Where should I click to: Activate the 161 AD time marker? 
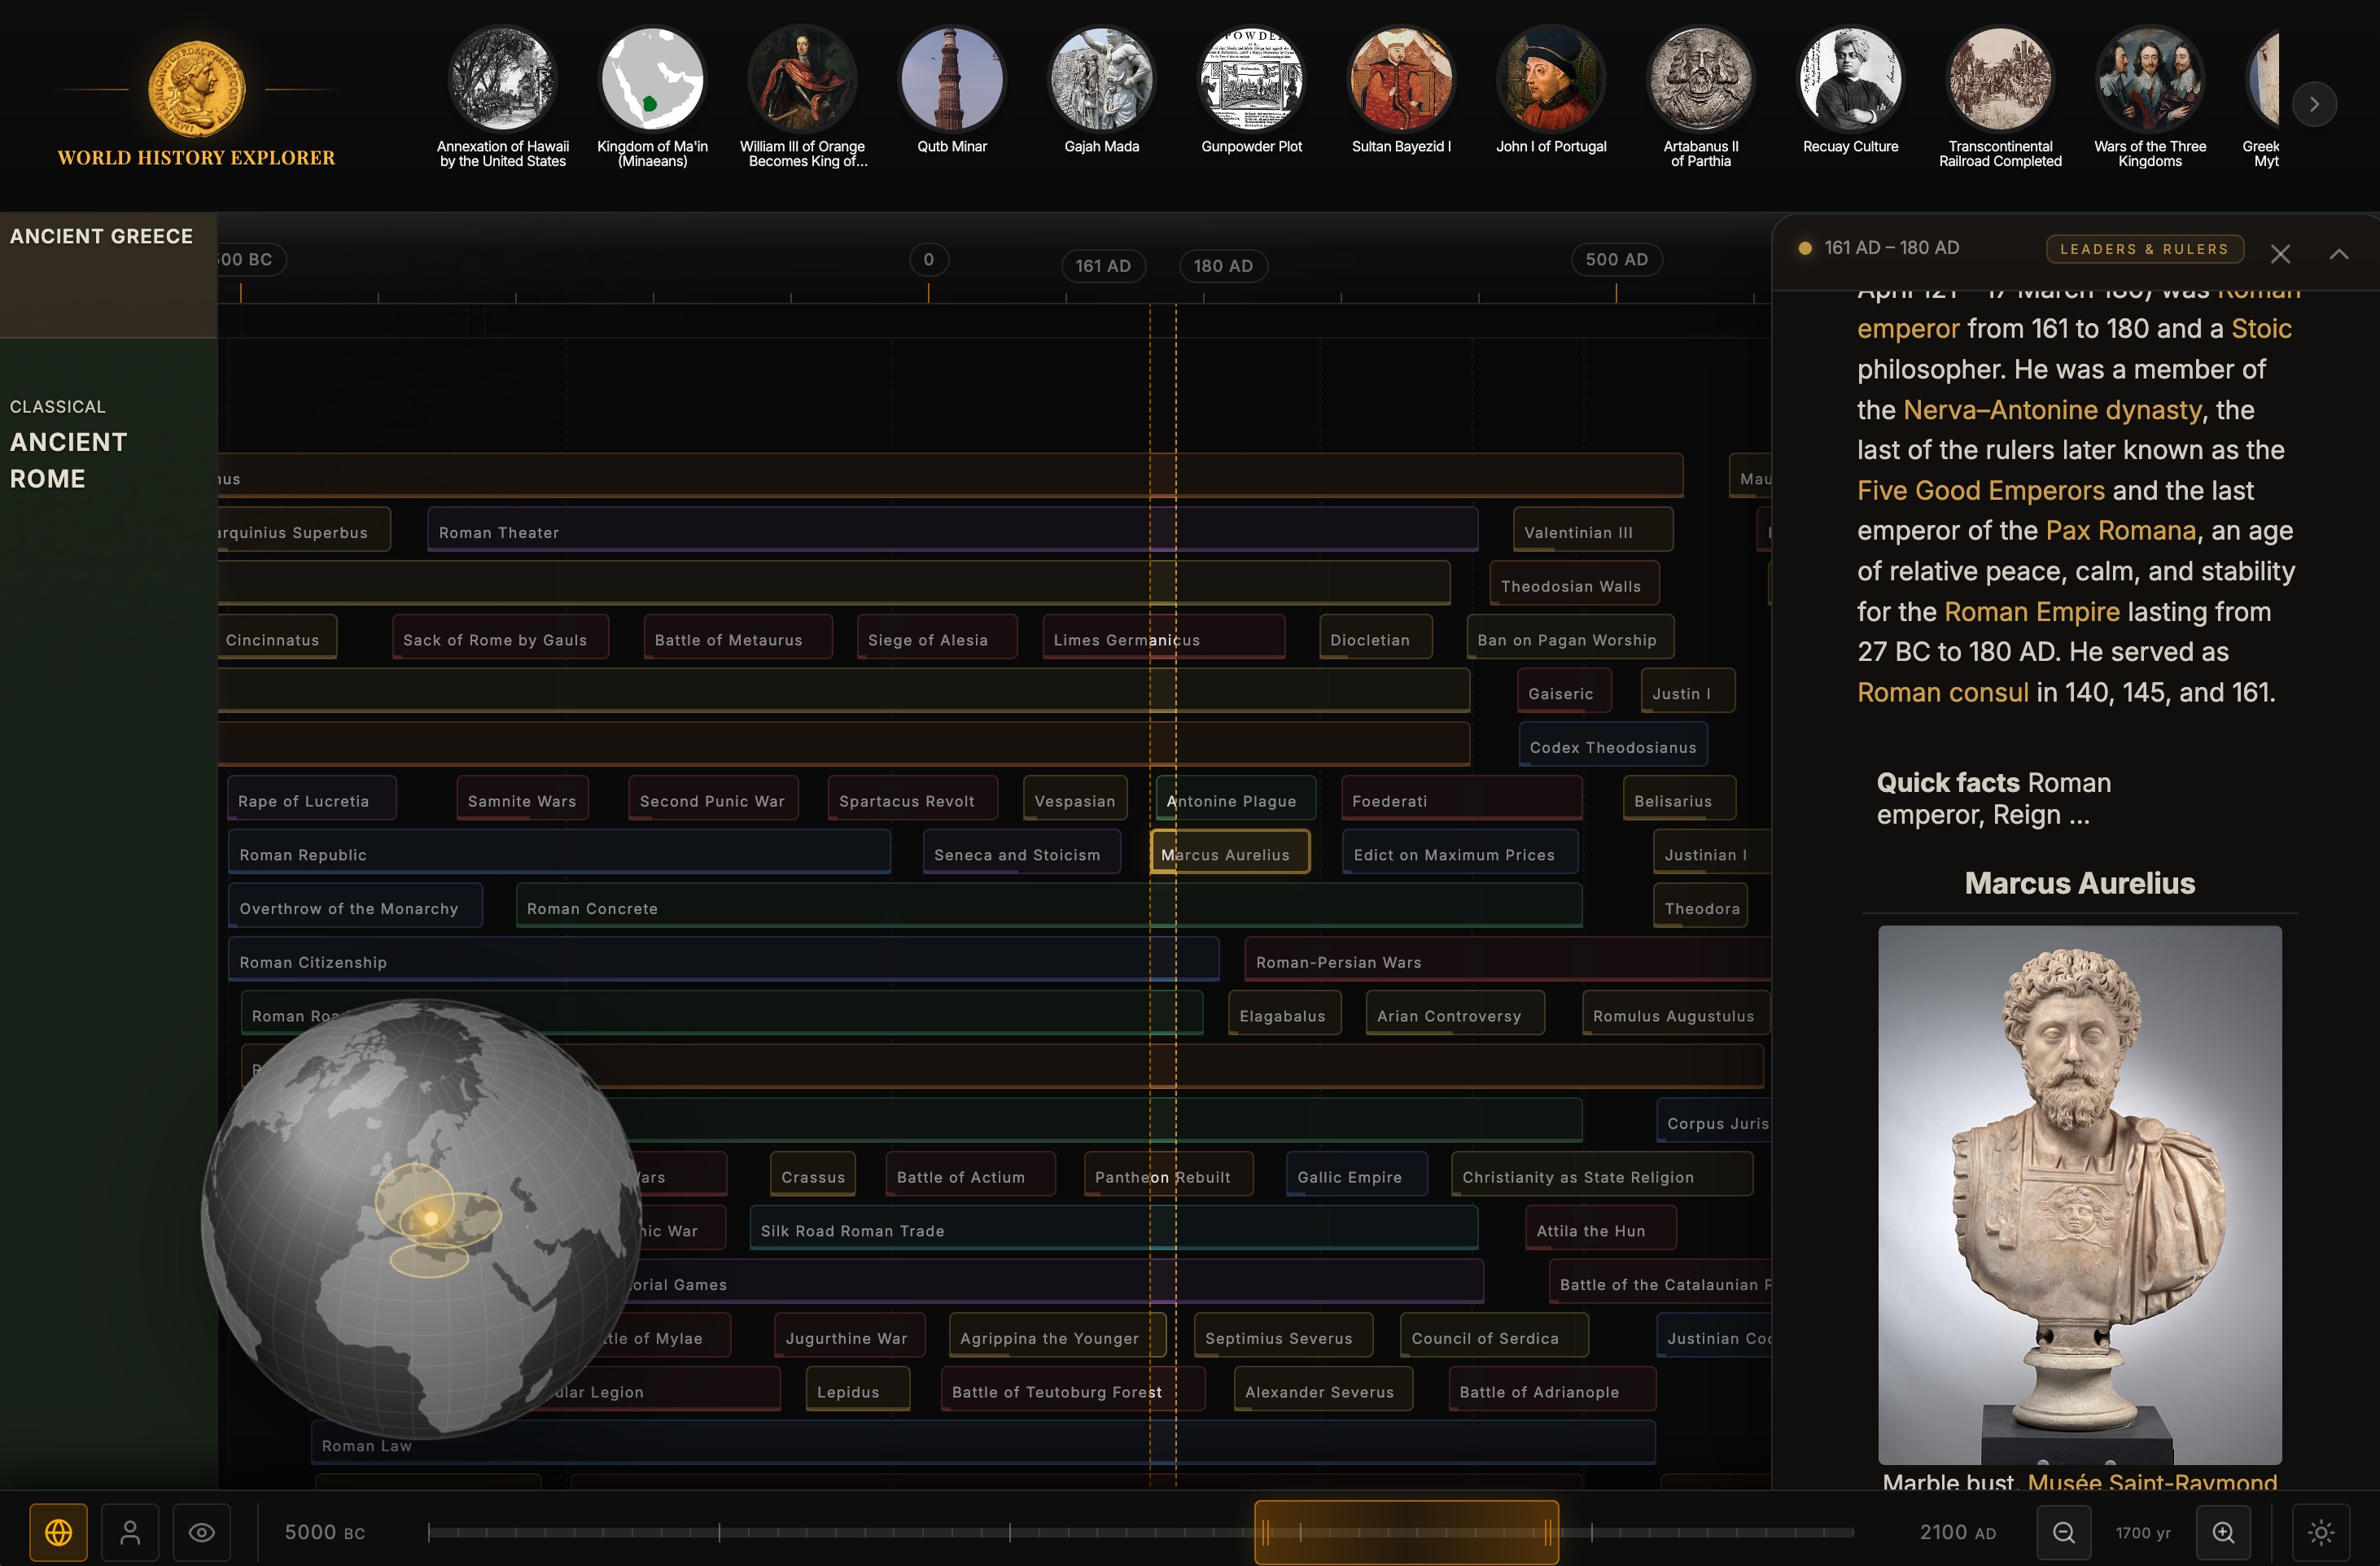pyautogui.click(x=1104, y=265)
